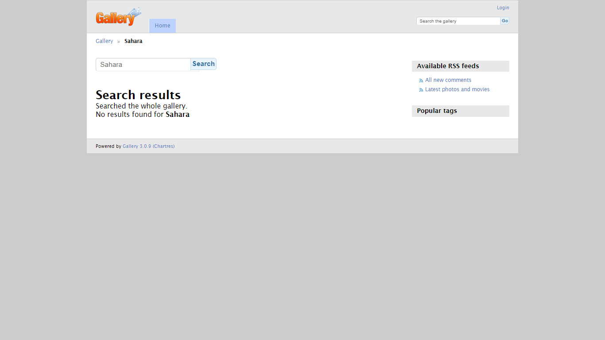Image resolution: width=605 pixels, height=340 pixels.
Task: Click the breadcrumb separator arrow
Action: 119,42
